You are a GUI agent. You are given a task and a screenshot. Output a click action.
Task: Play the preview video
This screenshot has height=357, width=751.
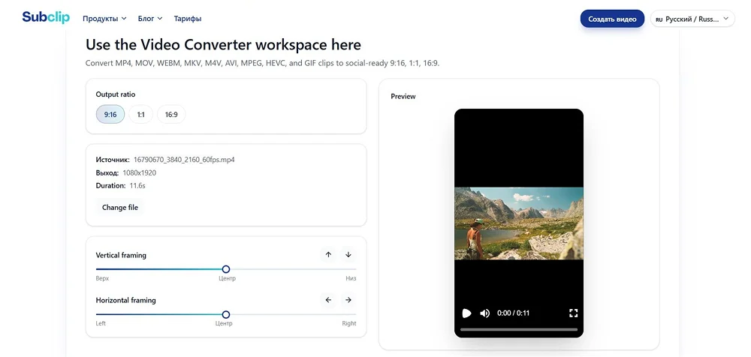point(466,313)
